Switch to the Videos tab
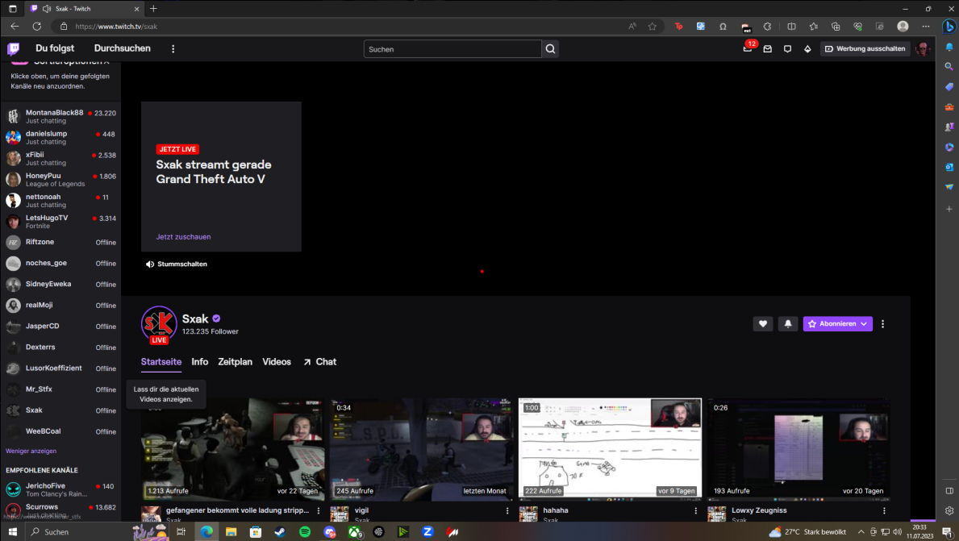This screenshot has width=959, height=541. pos(277,362)
